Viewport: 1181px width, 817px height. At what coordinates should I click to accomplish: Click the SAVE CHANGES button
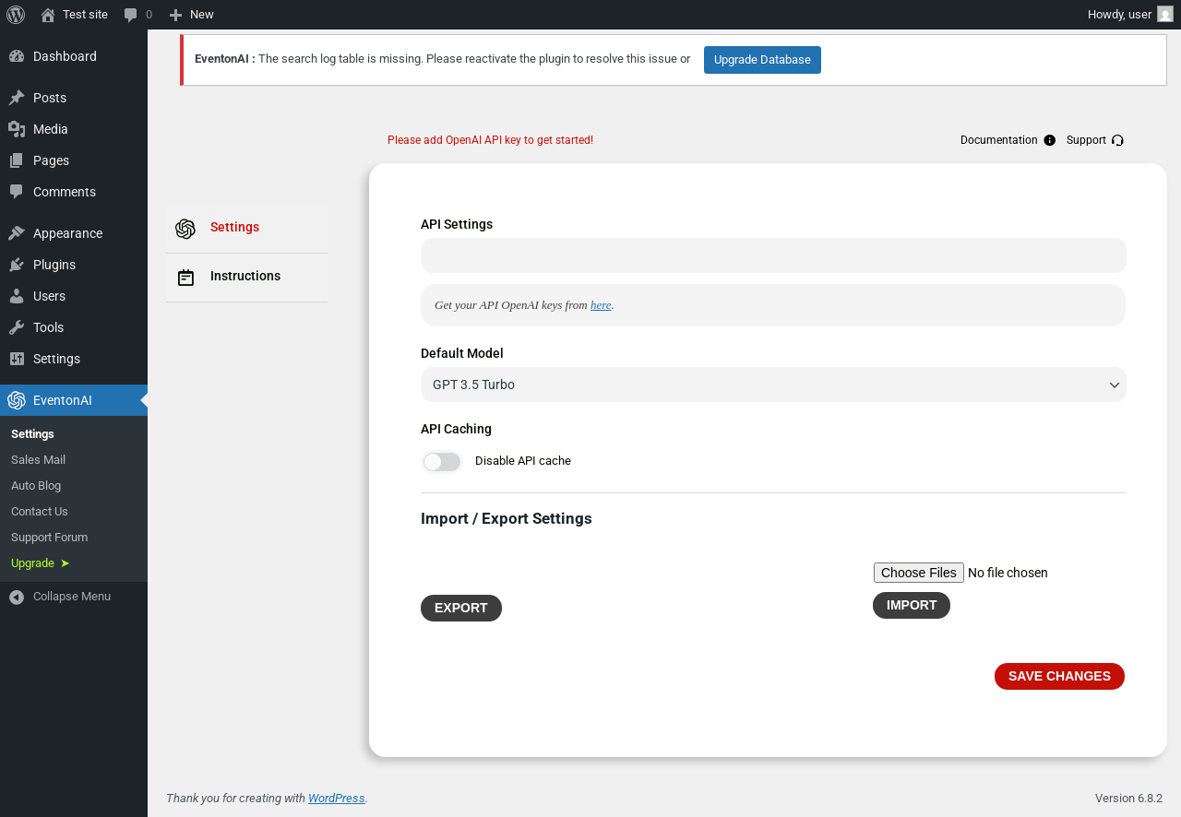coord(1059,676)
